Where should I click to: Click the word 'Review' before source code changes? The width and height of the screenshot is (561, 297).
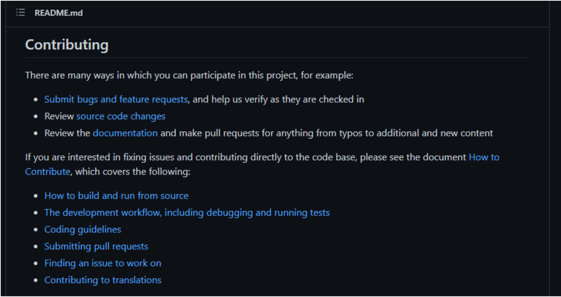(x=59, y=116)
